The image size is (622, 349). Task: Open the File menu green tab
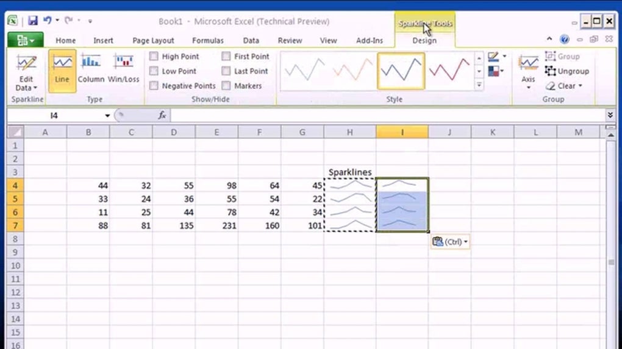click(26, 40)
